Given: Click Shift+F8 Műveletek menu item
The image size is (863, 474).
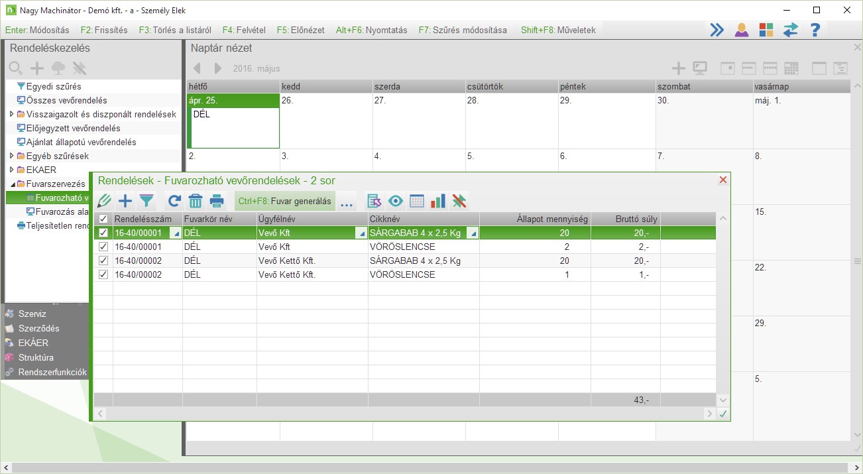Looking at the screenshot, I should click(558, 30).
